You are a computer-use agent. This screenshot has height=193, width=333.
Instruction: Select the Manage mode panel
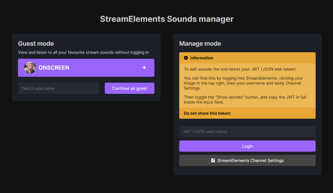coord(247,104)
